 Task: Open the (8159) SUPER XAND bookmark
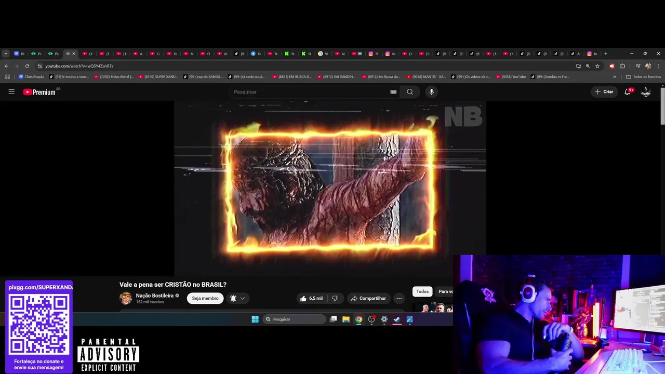[x=158, y=77]
